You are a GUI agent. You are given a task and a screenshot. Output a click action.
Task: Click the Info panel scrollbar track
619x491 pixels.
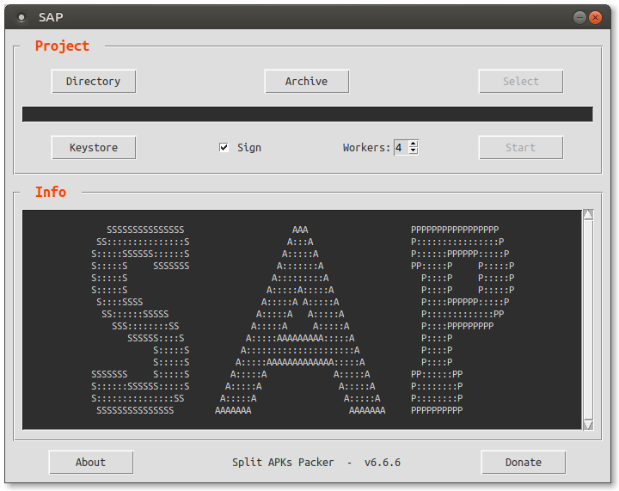[x=588, y=320]
